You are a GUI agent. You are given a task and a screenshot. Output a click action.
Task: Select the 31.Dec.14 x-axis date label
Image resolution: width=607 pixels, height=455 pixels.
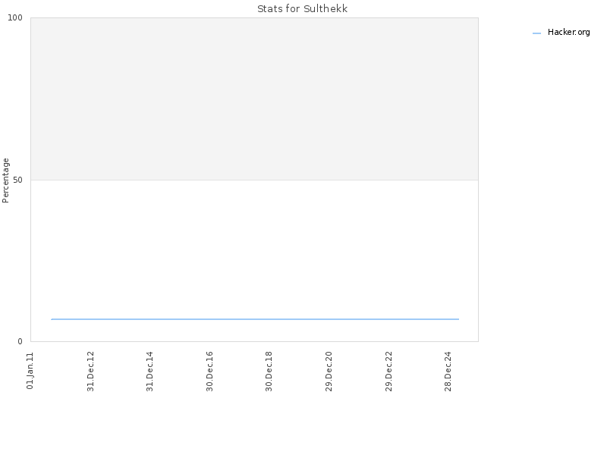pyautogui.click(x=149, y=372)
